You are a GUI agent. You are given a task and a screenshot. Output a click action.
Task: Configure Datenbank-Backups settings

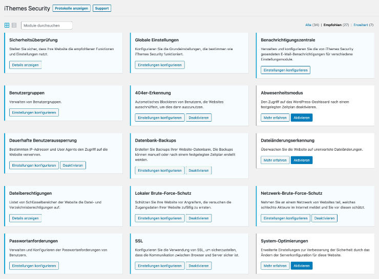(160, 170)
